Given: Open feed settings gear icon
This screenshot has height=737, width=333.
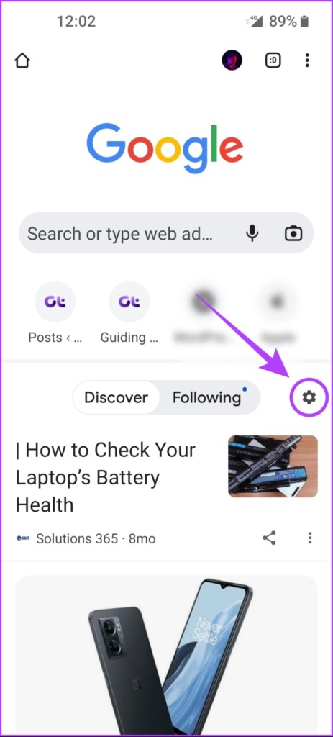Looking at the screenshot, I should pos(309,397).
